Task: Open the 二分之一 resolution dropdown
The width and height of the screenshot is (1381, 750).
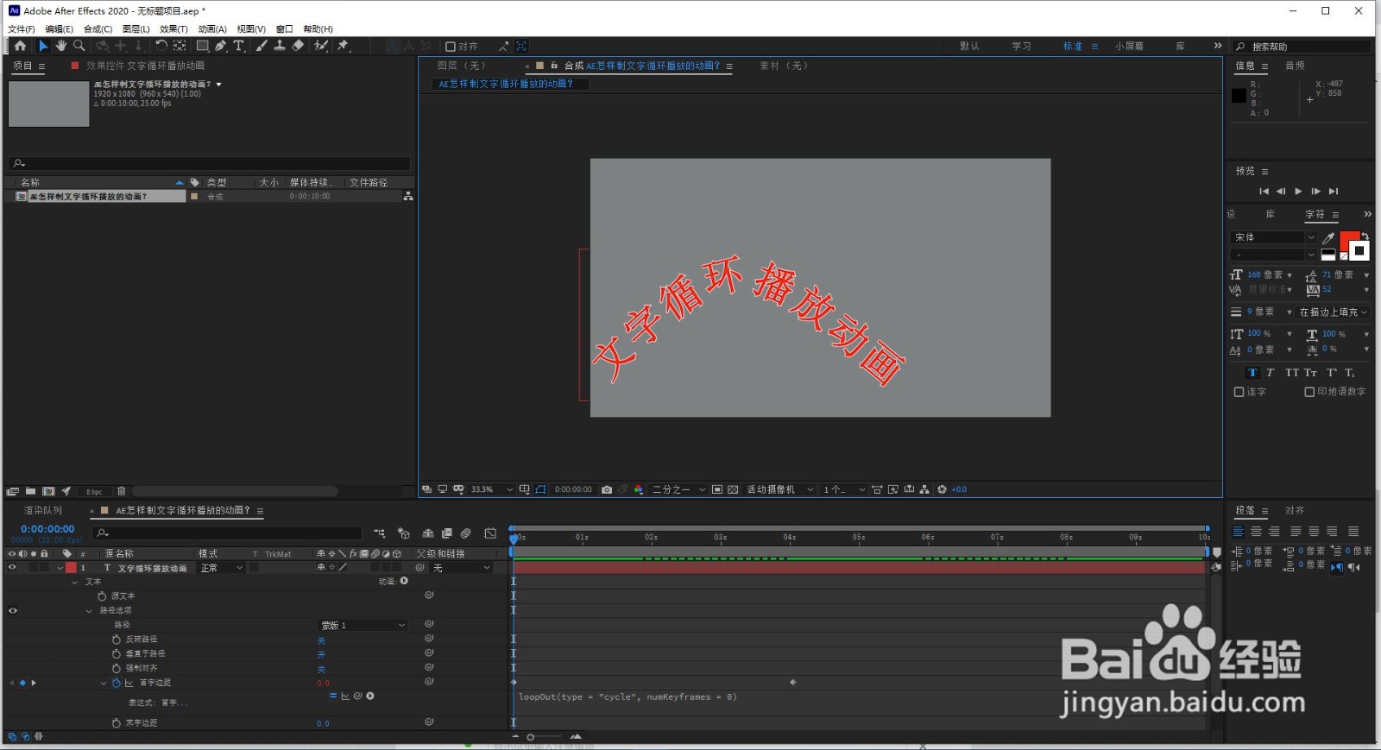Action: coord(678,489)
